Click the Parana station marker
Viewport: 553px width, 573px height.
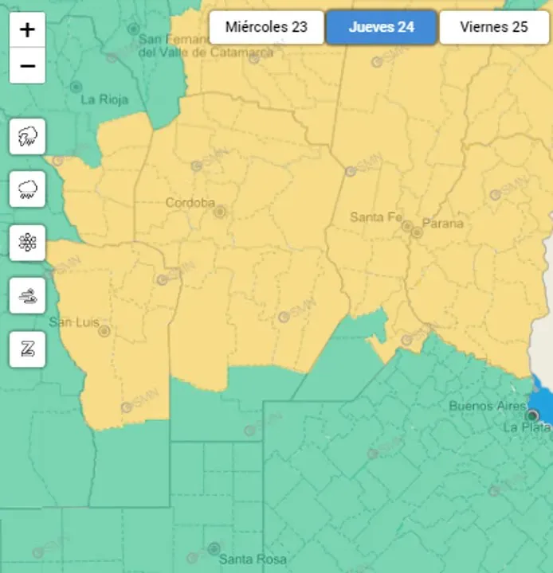[x=417, y=232]
